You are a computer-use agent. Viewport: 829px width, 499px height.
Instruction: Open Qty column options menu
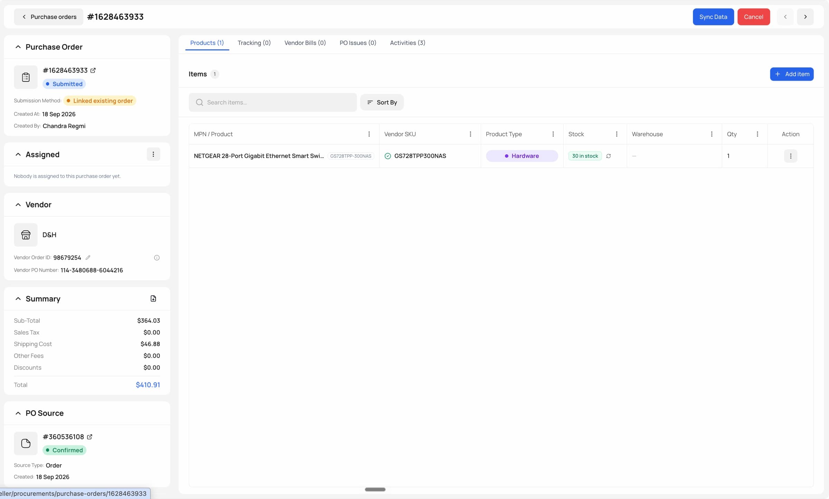point(757,134)
